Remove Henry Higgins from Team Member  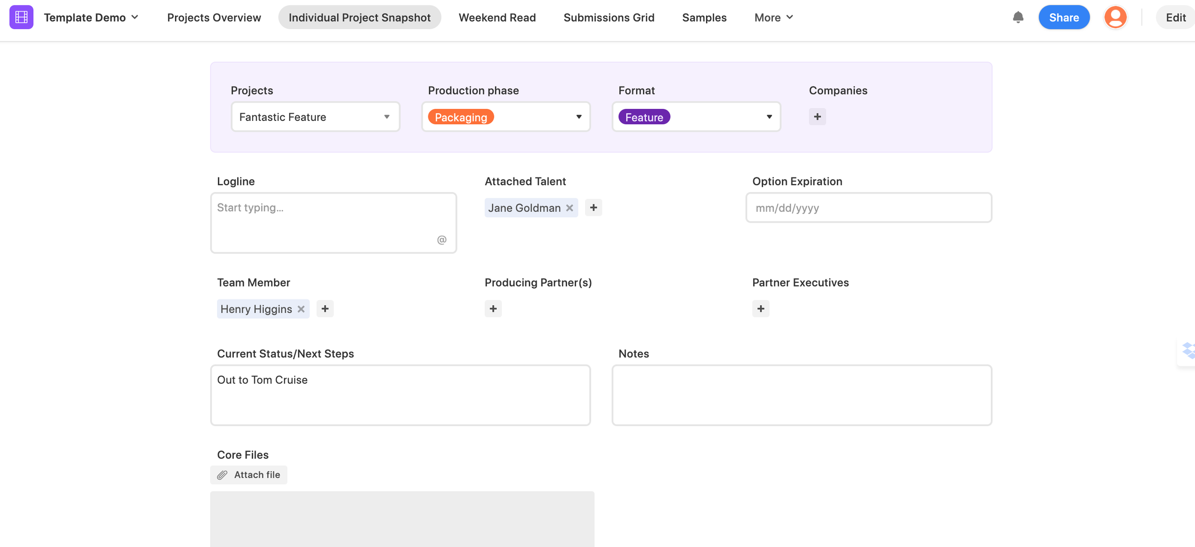[x=301, y=309]
